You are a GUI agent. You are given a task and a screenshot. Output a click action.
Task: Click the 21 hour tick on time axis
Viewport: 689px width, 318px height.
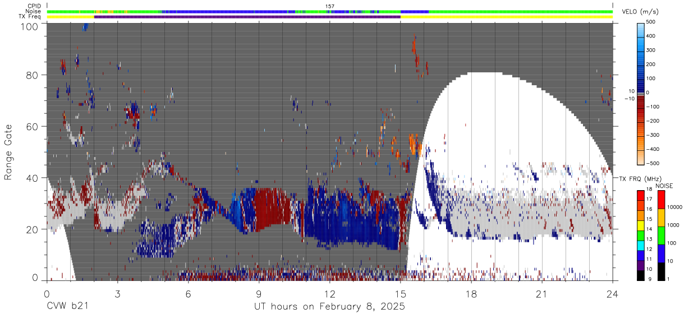[542, 294]
